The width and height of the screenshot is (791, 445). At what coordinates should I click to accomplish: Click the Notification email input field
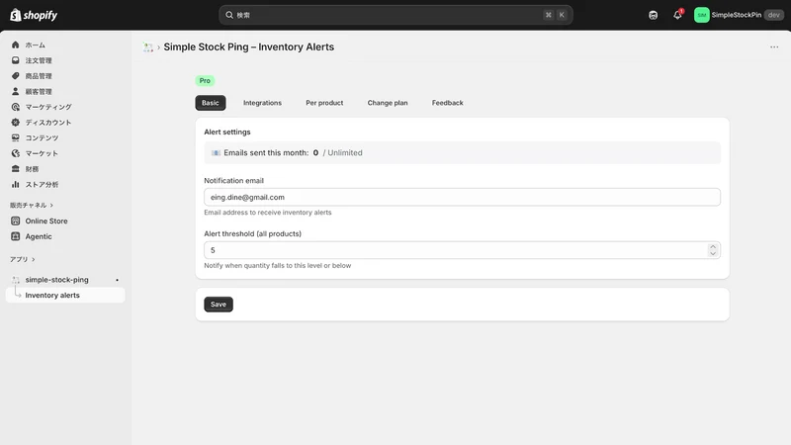462,197
